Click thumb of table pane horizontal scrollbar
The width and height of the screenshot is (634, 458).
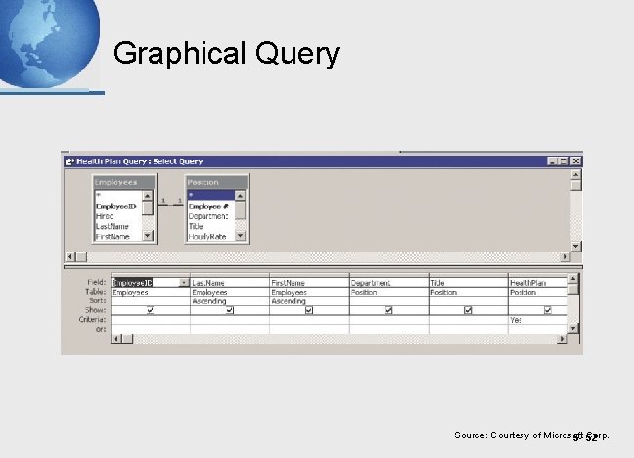click(x=81, y=257)
